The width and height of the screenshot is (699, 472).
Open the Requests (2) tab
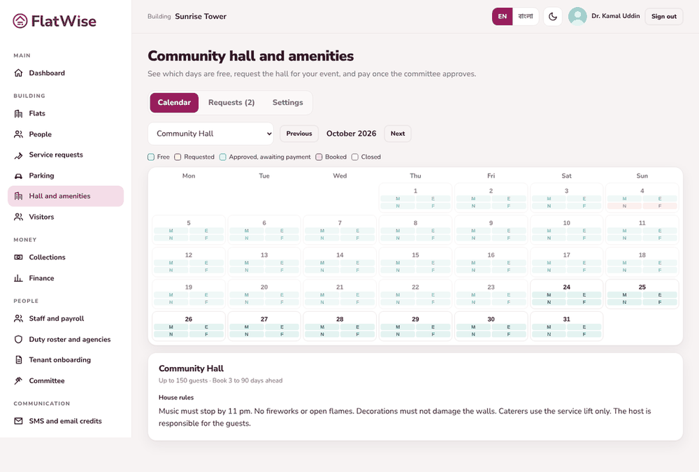[x=231, y=103]
